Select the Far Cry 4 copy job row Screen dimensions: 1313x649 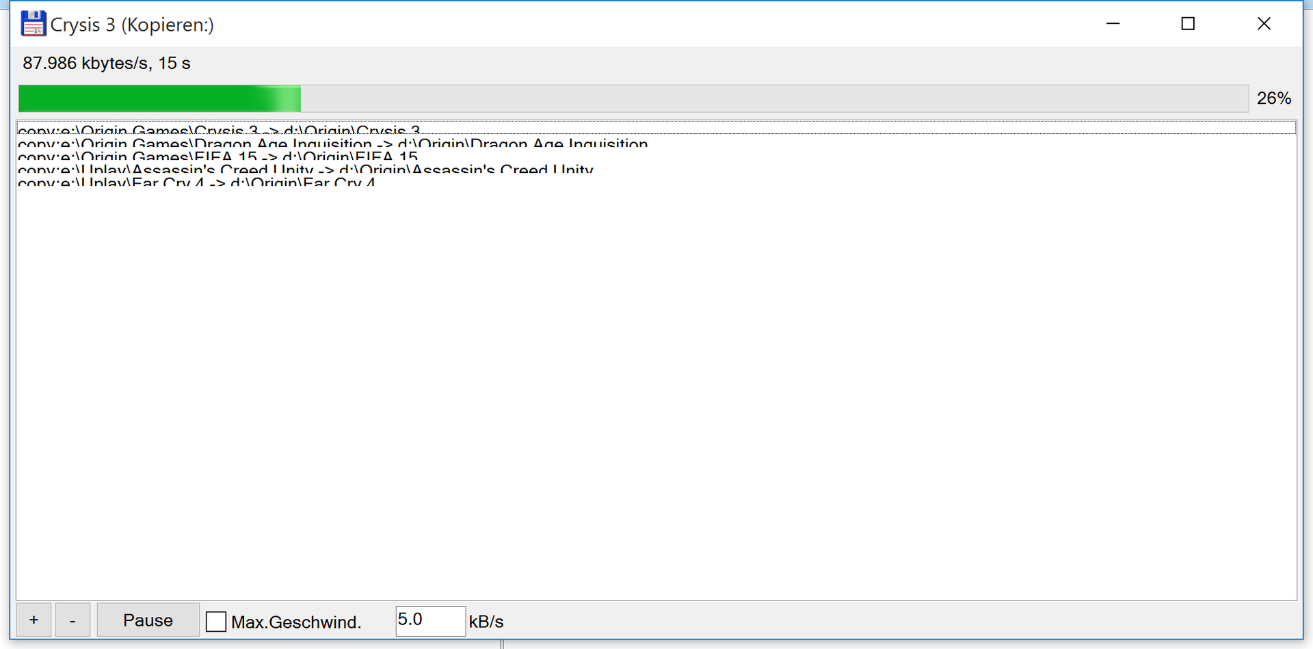(656, 180)
